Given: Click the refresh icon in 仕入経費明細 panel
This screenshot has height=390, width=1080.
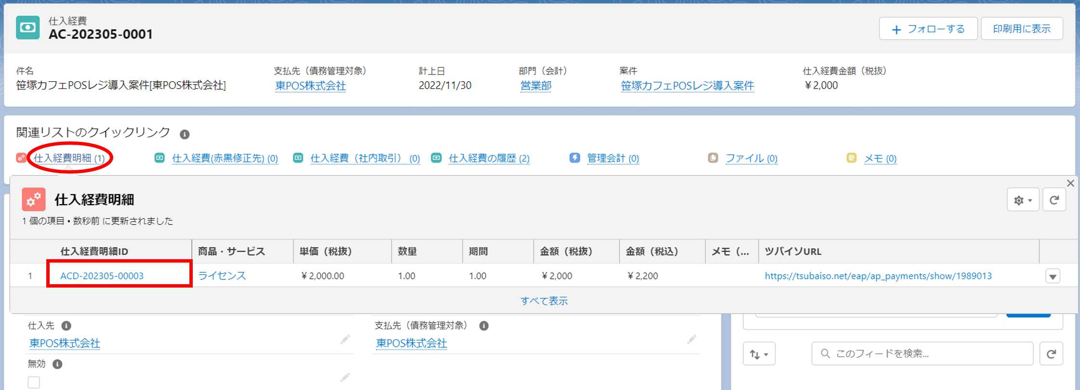Looking at the screenshot, I should point(1054,200).
